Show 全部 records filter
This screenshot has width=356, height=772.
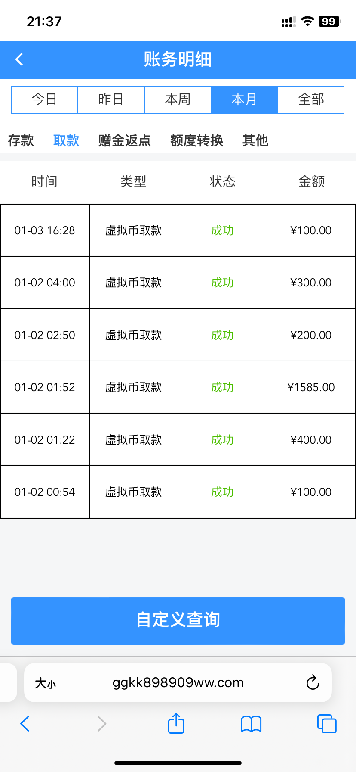coord(311,100)
